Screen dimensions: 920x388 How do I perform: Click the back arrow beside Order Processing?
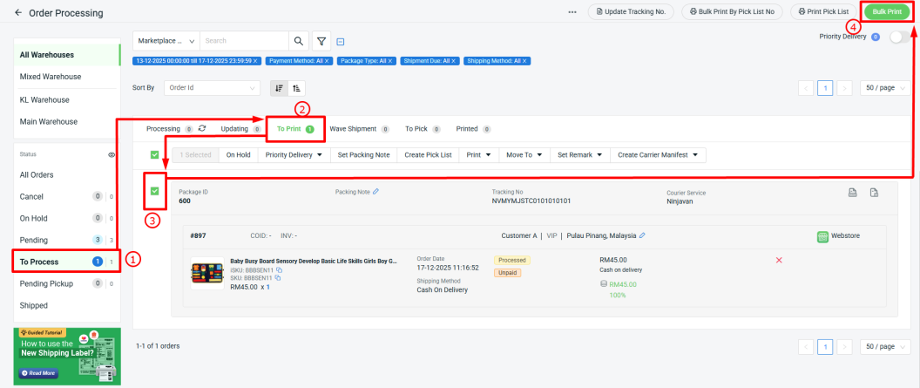tap(18, 13)
